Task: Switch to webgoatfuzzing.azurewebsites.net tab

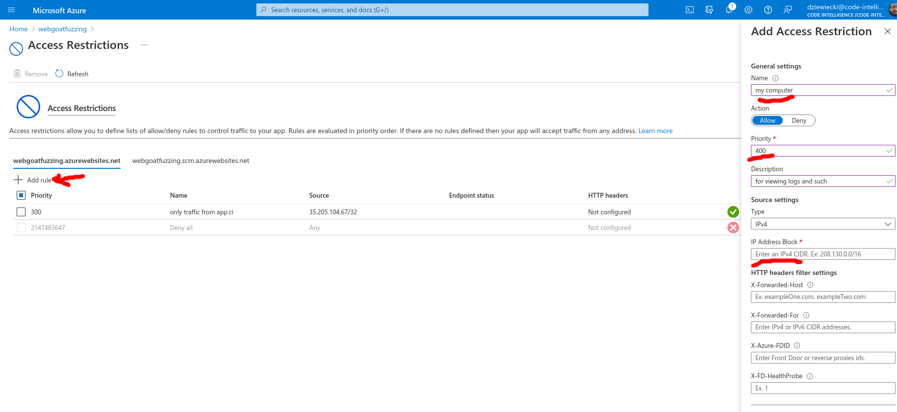Action: (67, 160)
